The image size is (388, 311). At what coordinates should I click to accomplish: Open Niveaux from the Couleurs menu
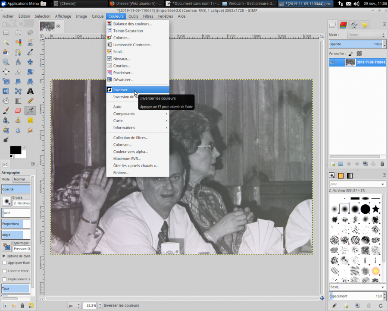tap(138, 59)
